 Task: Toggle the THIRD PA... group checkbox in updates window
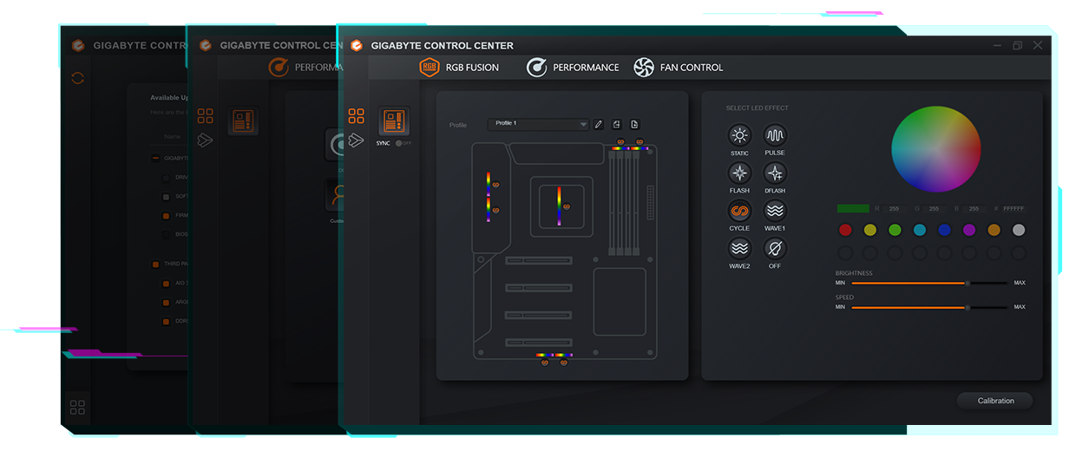[156, 265]
